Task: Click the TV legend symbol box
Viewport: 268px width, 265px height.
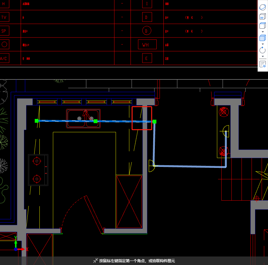Action: [4, 17]
